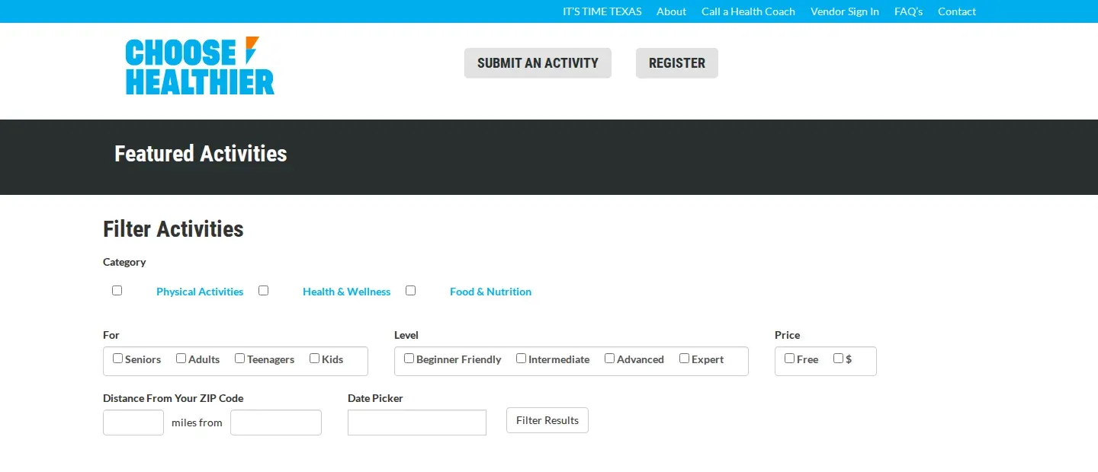This screenshot has height=472, width=1098.
Task: Open the Contact page
Action: [x=957, y=11]
